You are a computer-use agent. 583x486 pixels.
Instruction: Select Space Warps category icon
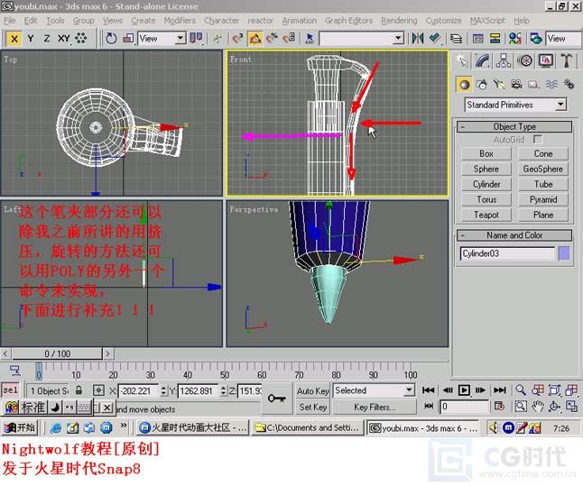tap(551, 85)
